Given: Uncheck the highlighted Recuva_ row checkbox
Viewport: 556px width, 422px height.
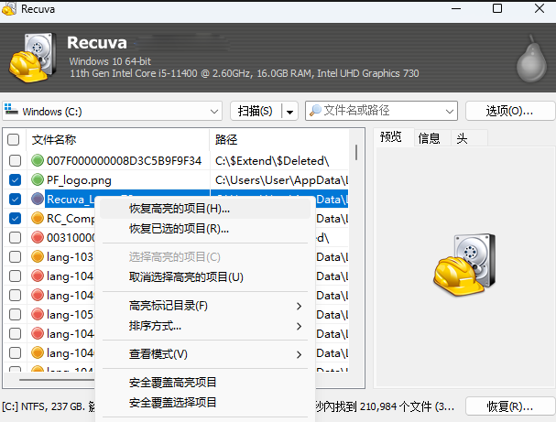Looking at the screenshot, I should click(x=15, y=200).
